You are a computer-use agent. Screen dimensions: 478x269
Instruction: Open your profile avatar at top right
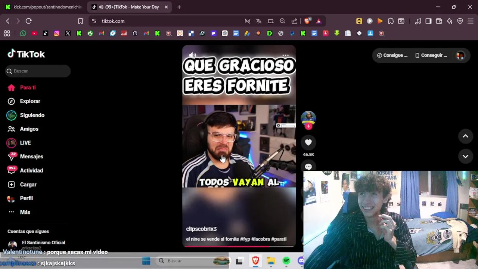point(460,55)
